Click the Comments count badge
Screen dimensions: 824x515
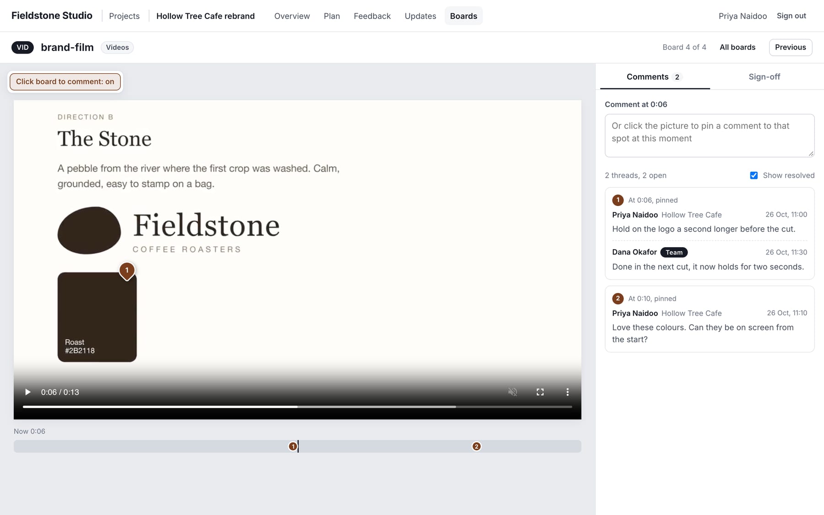tap(677, 77)
